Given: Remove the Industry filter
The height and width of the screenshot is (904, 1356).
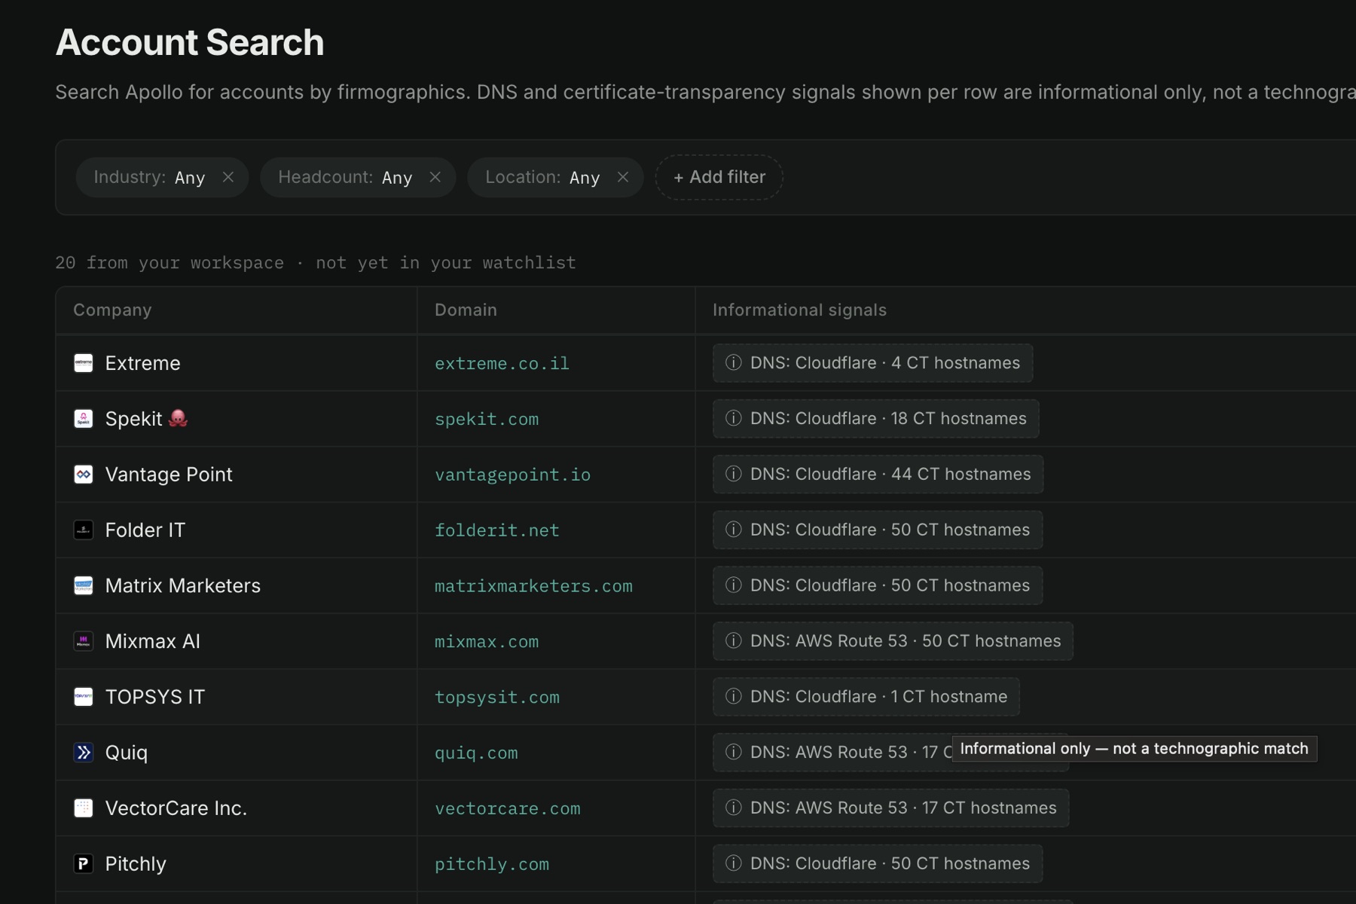Looking at the screenshot, I should pos(228,177).
